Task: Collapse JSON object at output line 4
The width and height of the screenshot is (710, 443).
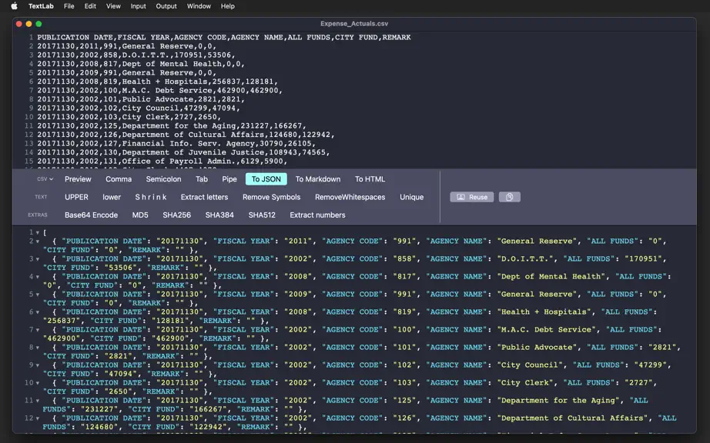Action: (x=38, y=277)
